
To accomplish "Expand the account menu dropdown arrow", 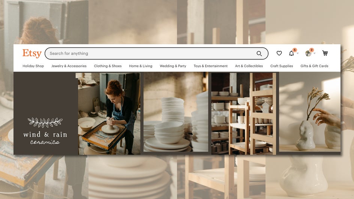I will (x=315, y=54).
